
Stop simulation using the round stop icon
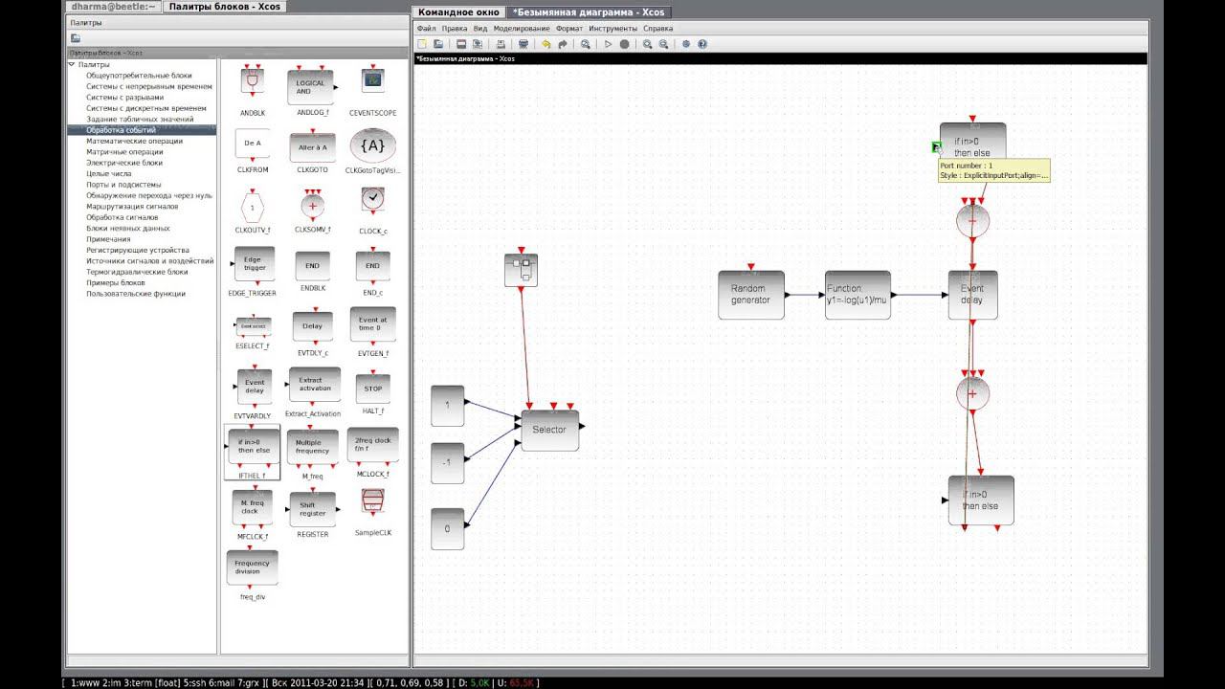pos(624,44)
